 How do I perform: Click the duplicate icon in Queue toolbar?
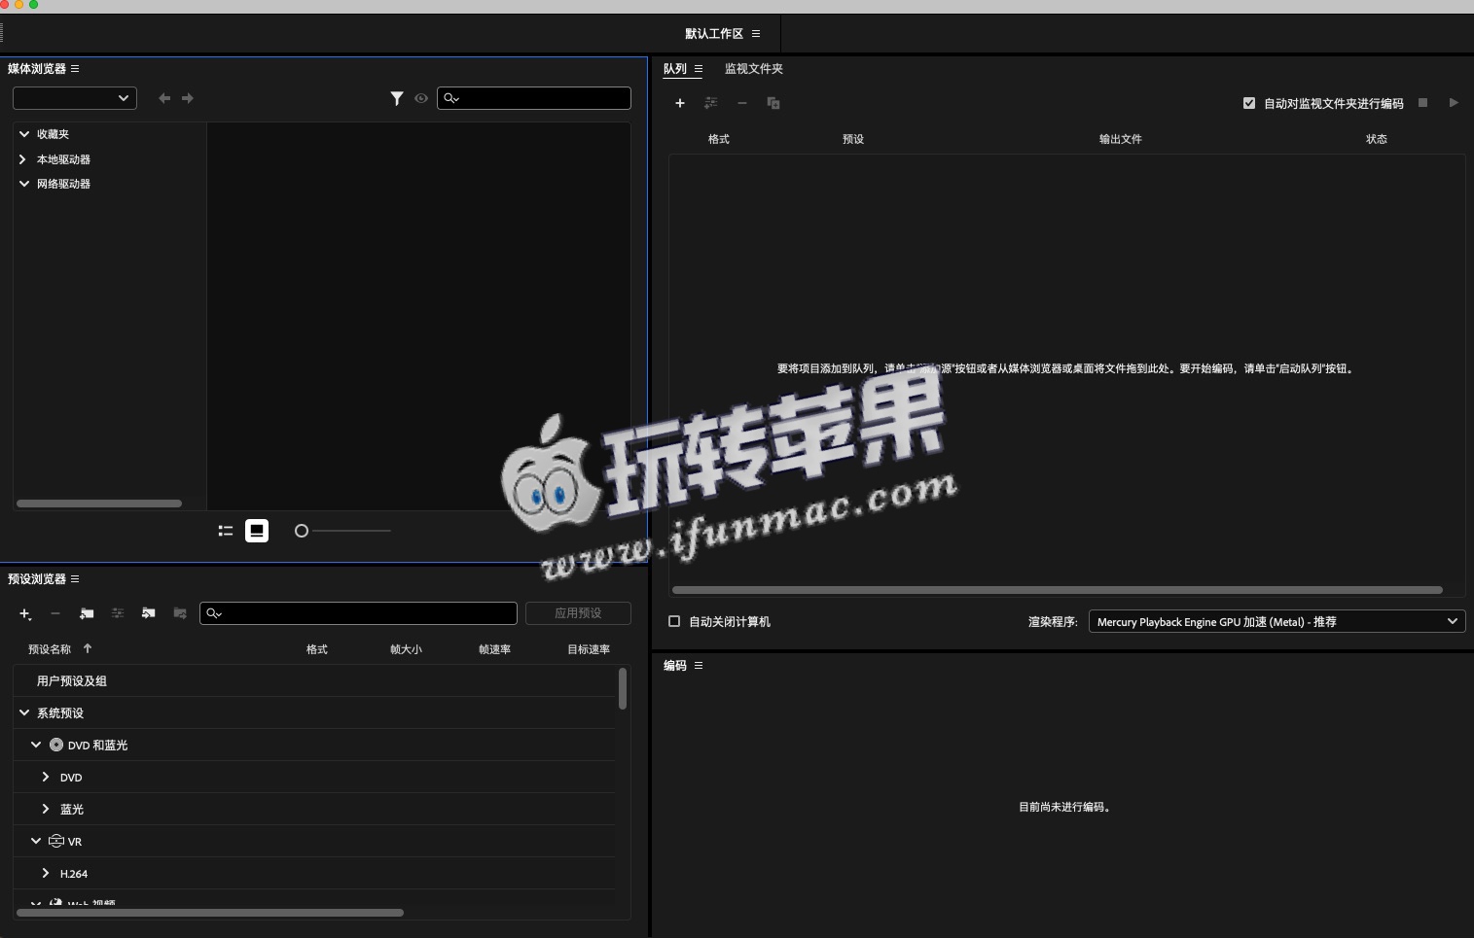pyautogui.click(x=773, y=103)
